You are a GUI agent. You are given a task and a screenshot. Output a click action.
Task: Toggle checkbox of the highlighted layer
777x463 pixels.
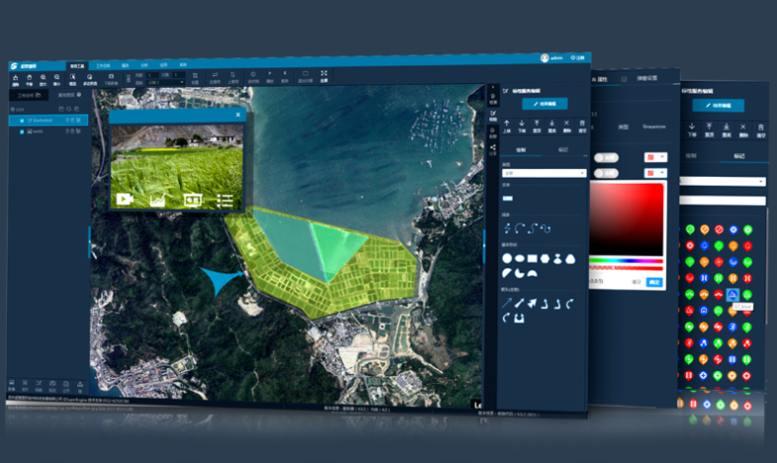click(22, 120)
